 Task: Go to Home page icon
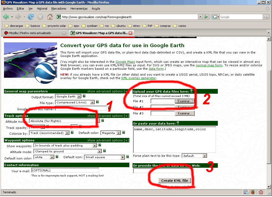pyautogui.click(x=50, y=17)
